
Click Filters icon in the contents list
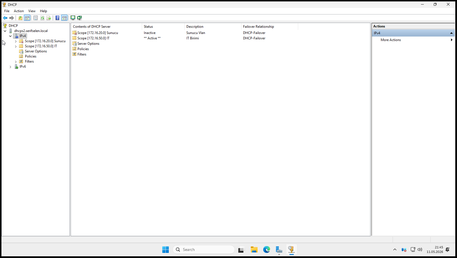(74, 54)
